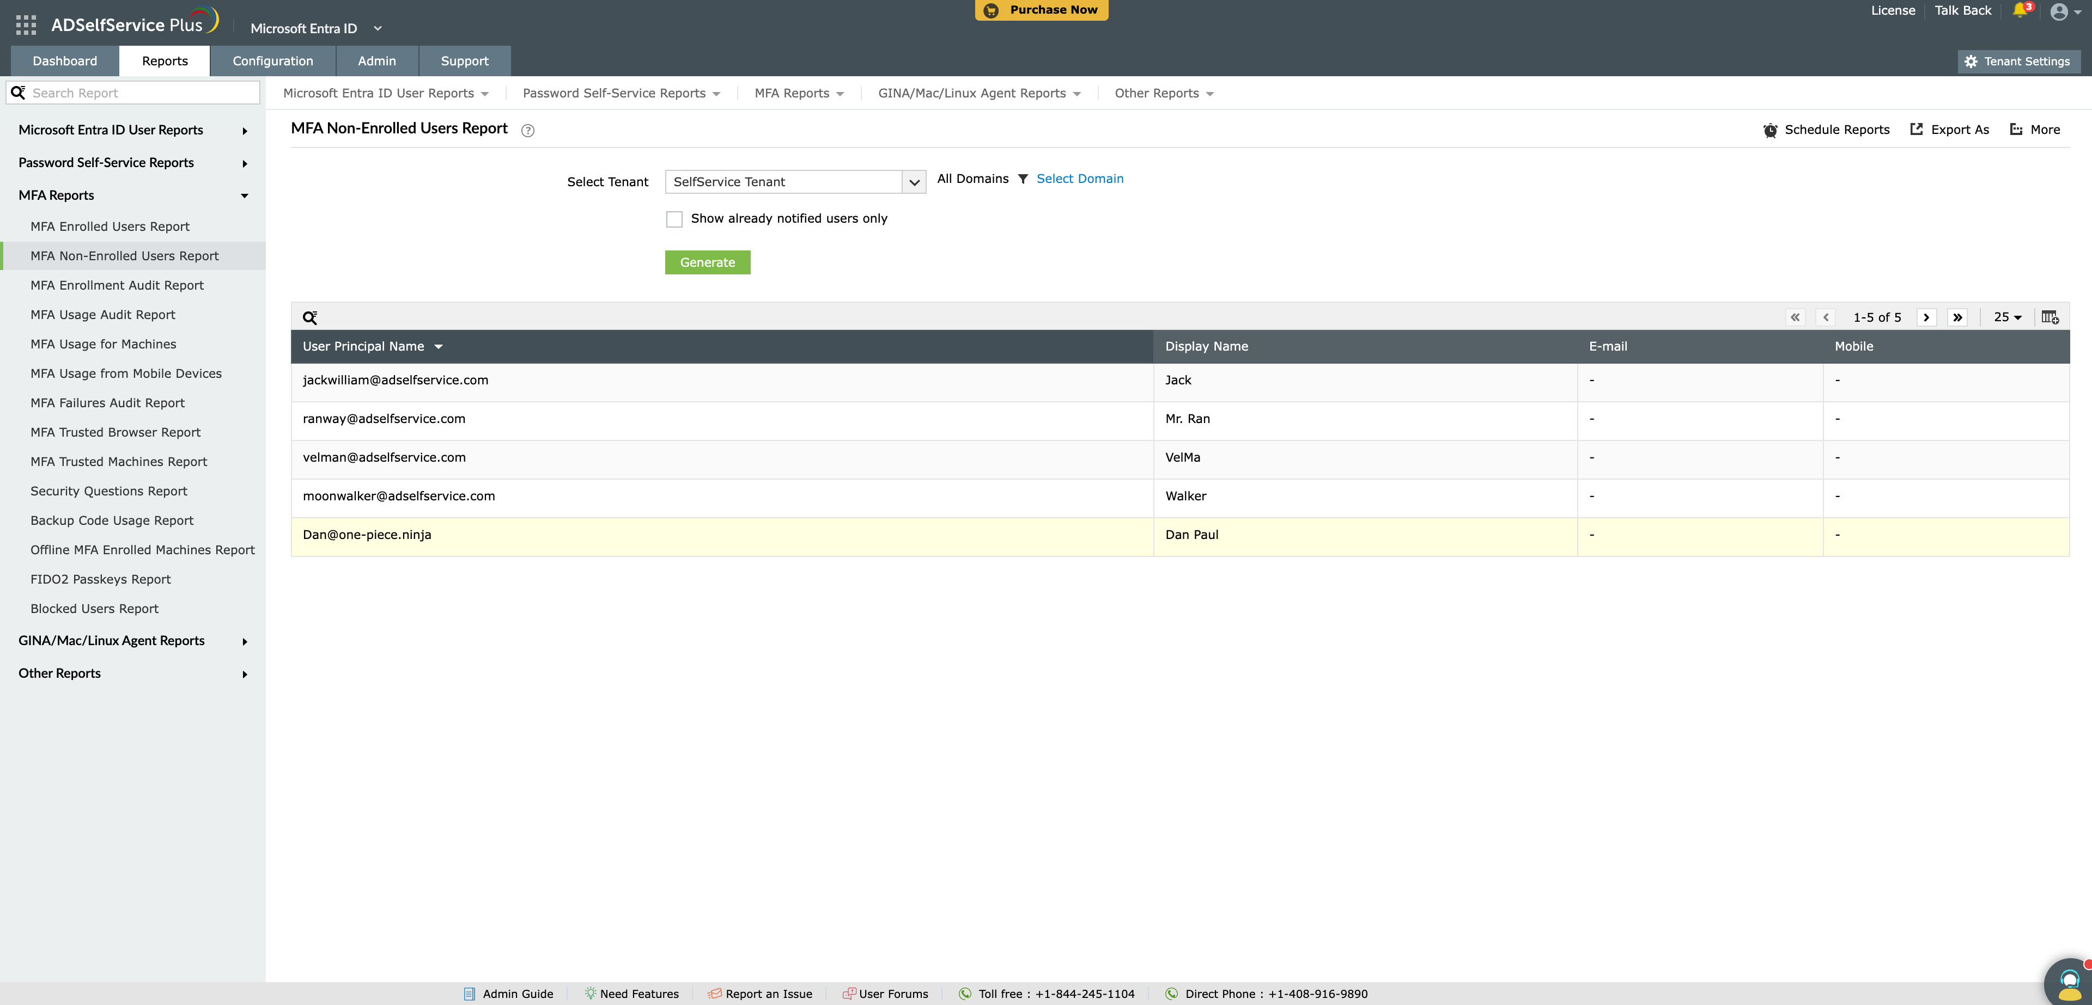This screenshot has height=1005, width=2092.
Task: Open the add/remove columns icon
Action: click(x=2050, y=317)
